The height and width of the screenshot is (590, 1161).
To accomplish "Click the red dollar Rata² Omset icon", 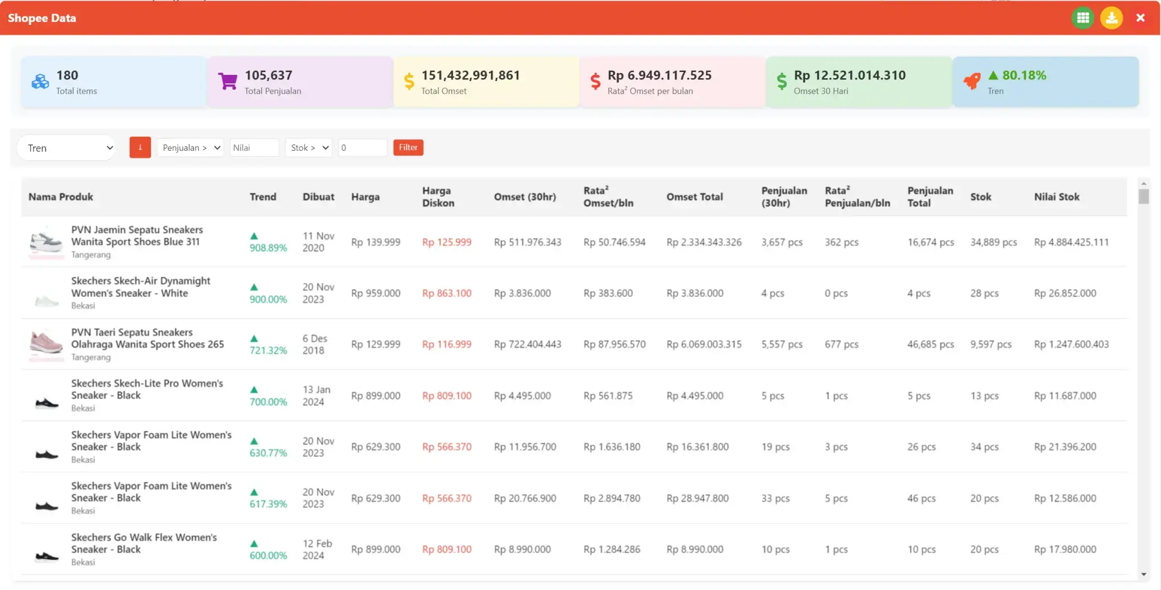I will click(x=595, y=82).
